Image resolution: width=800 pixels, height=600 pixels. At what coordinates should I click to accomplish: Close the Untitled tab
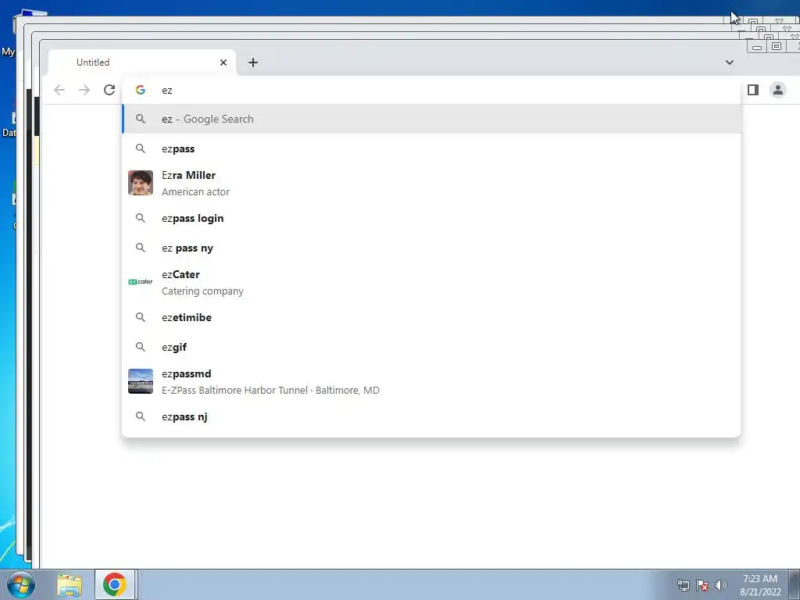[x=223, y=62]
